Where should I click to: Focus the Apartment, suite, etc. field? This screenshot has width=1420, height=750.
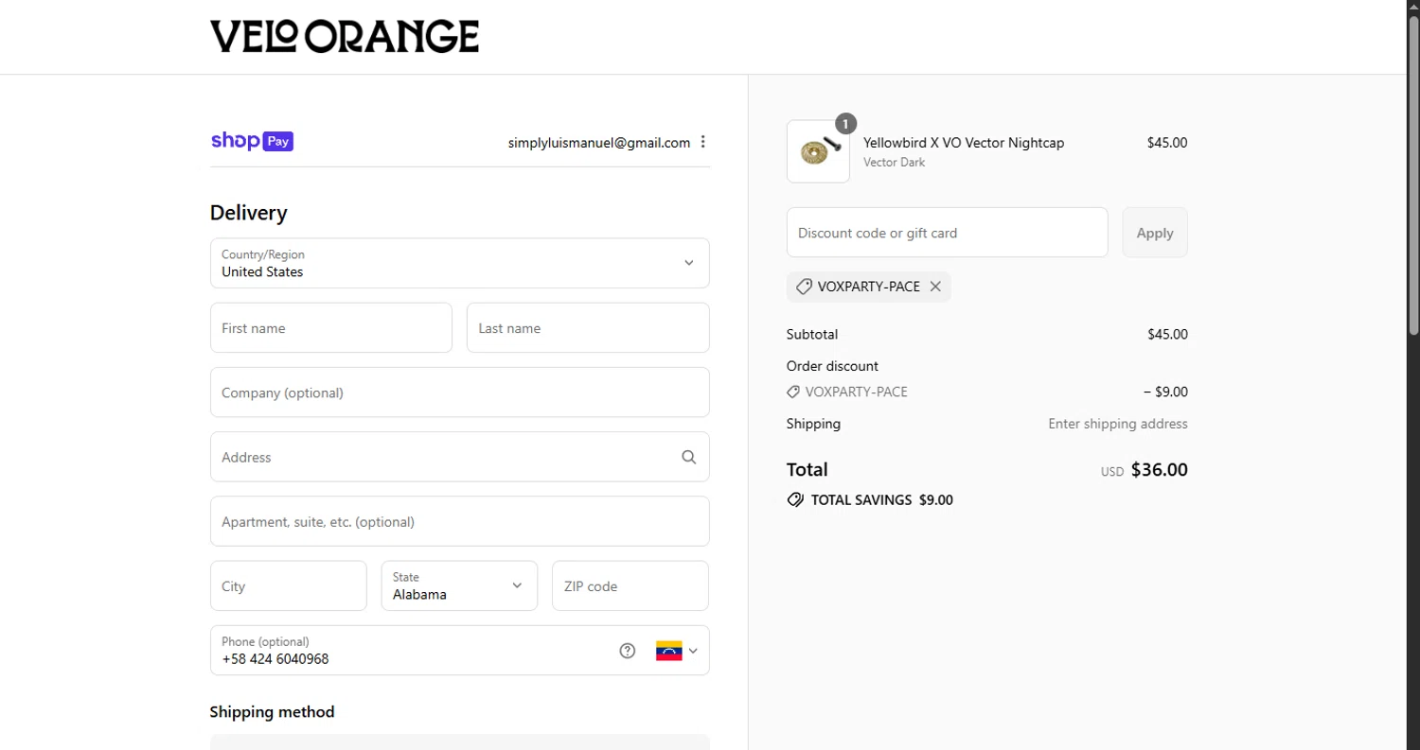(x=459, y=521)
